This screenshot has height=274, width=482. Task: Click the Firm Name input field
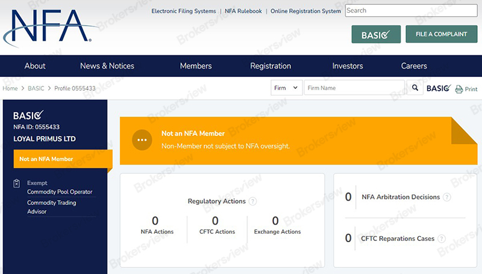[x=354, y=88]
